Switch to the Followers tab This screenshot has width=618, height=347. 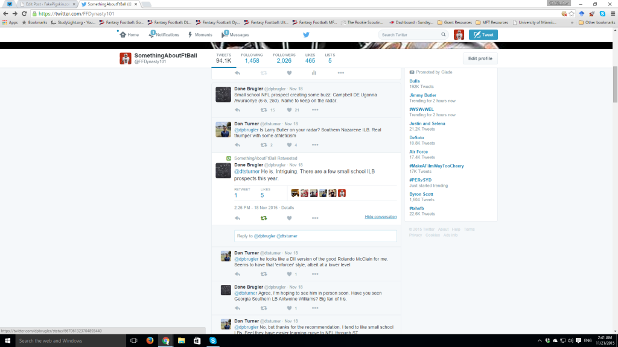click(284, 57)
